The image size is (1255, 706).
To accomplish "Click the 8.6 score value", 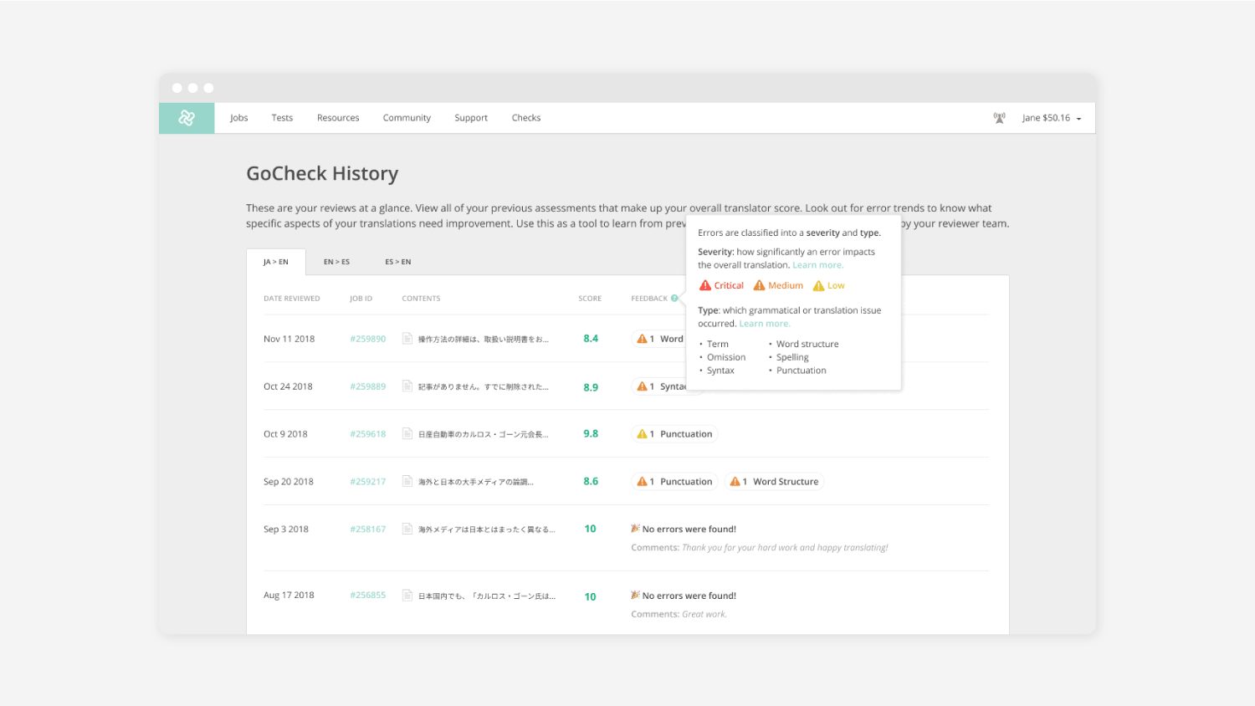I will [x=591, y=482].
